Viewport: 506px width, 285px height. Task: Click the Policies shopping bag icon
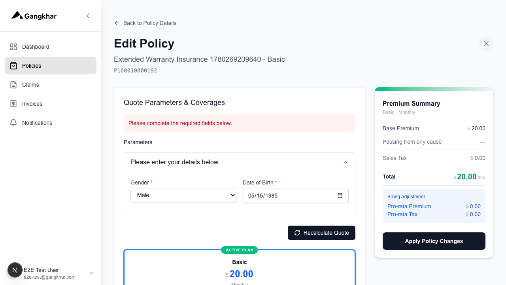click(13, 66)
